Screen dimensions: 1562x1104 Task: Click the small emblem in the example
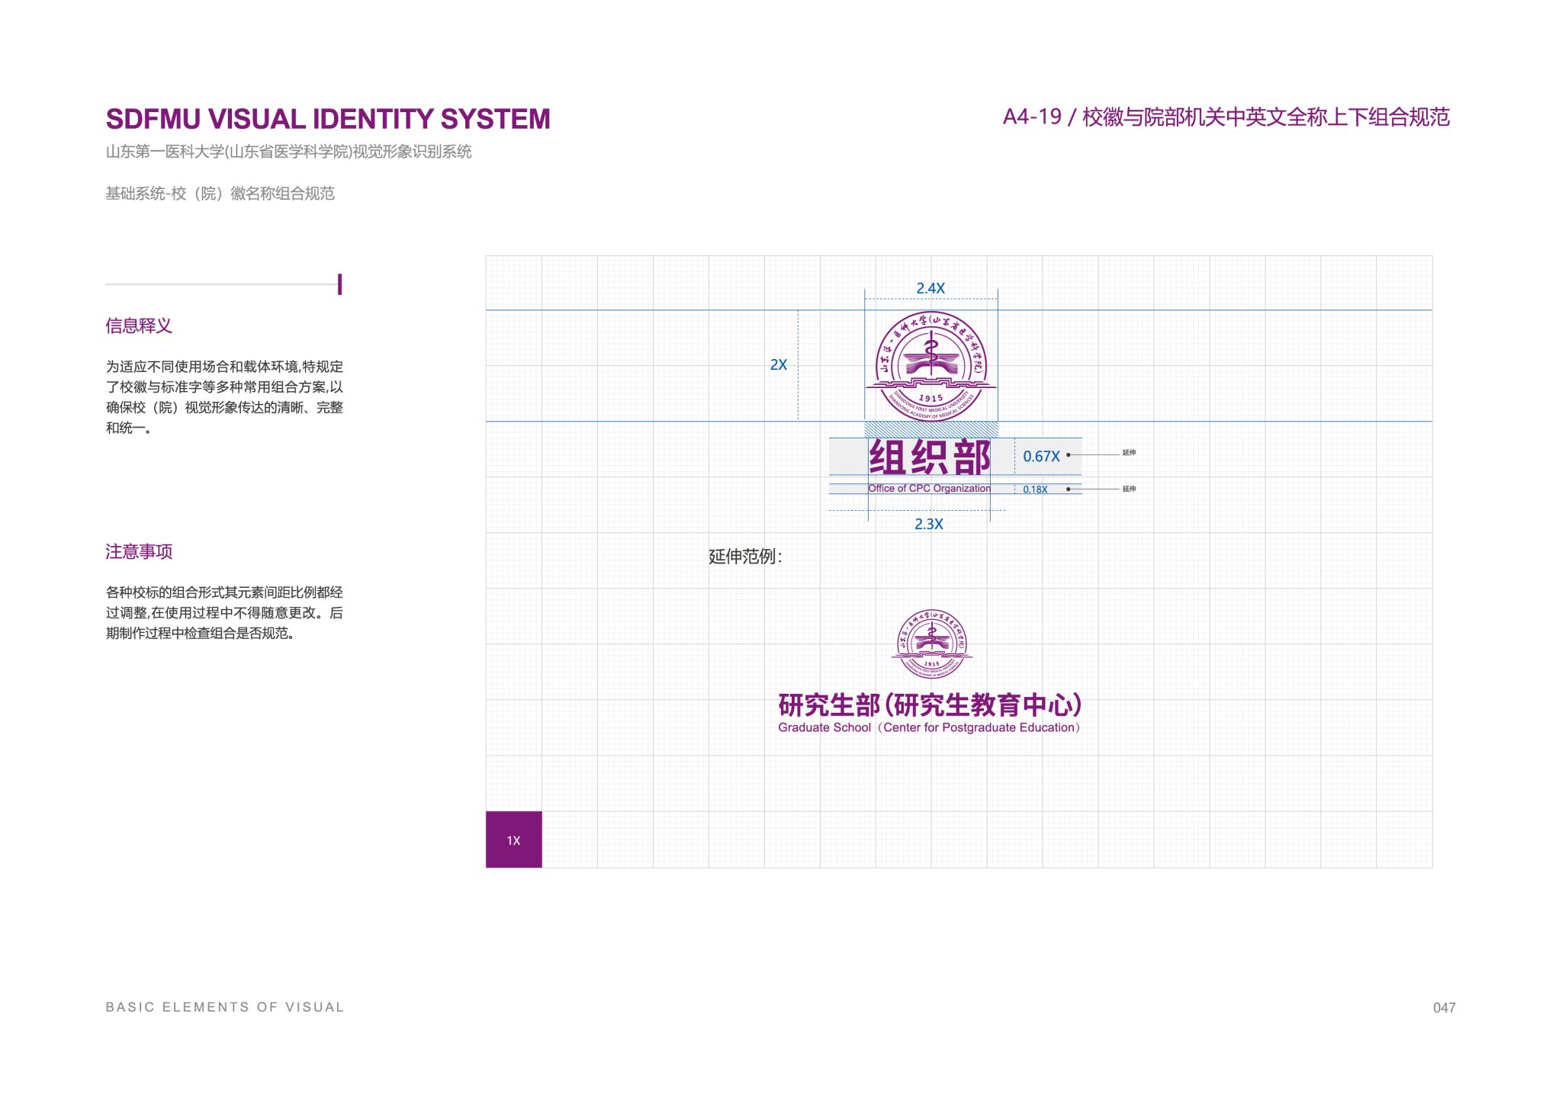(x=931, y=644)
